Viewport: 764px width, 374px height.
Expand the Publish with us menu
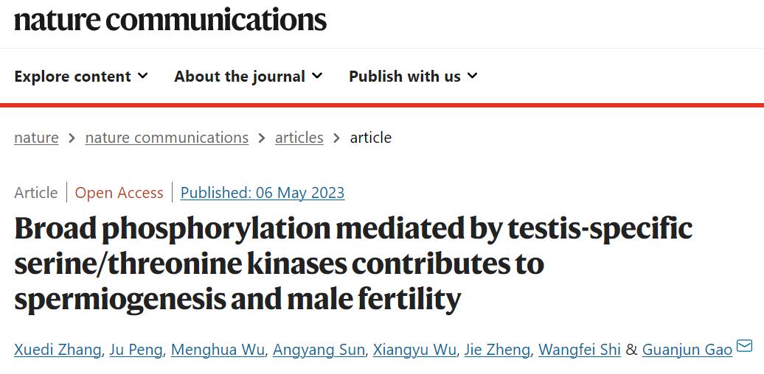pos(413,77)
